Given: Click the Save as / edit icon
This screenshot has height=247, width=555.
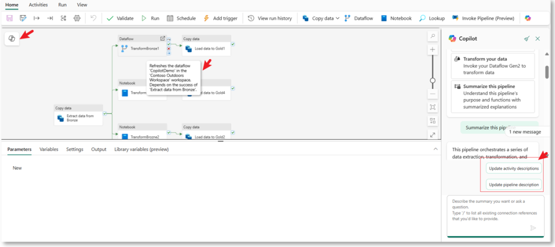Looking at the screenshot, I should [x=23, y=18].
